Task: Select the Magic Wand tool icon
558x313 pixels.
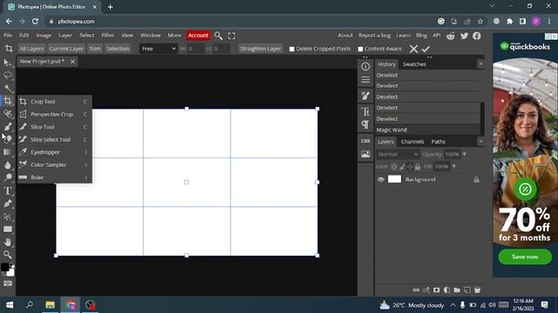Action: click(x=8, y=89)
